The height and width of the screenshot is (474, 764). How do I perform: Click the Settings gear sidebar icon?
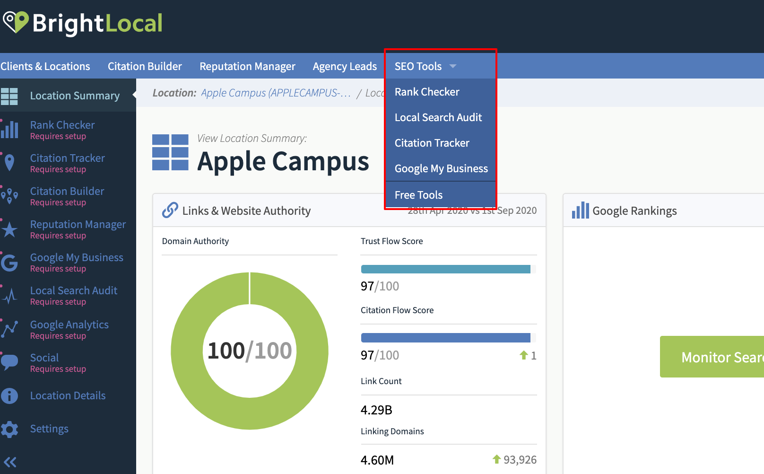tap(9, 429)
